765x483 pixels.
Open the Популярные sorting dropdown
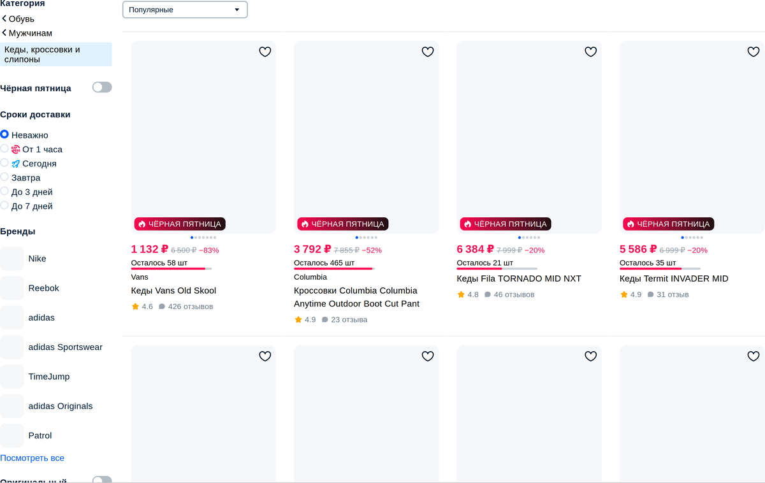point(185,10)
